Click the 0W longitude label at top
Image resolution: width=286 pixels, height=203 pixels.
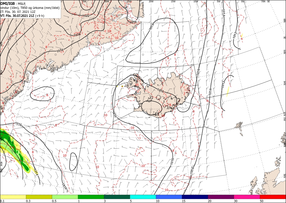coord(243,1)
